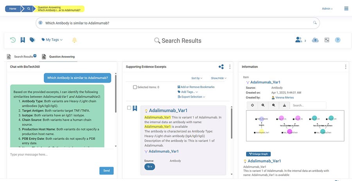
Task: Download the graph image
Action: click(x=284, y=105)
